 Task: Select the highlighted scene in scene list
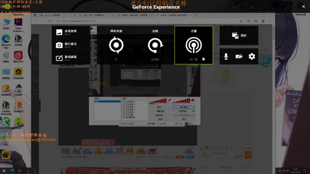pyautogui.click(x=108, y=101)
